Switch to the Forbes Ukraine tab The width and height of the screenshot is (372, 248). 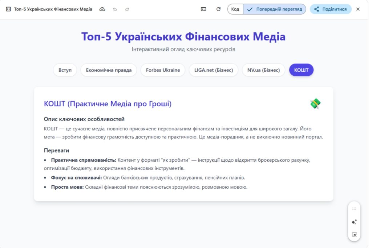point(163,70)
